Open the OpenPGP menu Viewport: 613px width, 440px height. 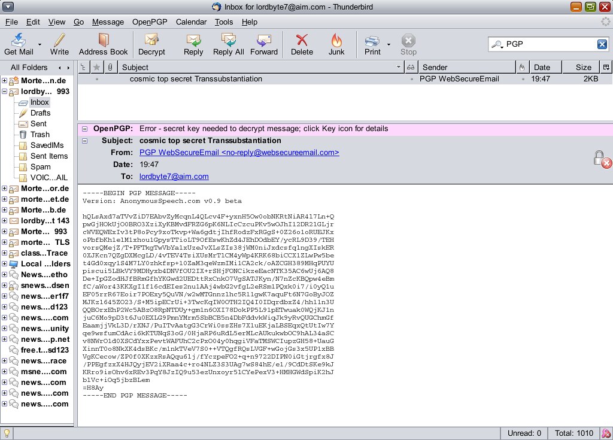149,22
